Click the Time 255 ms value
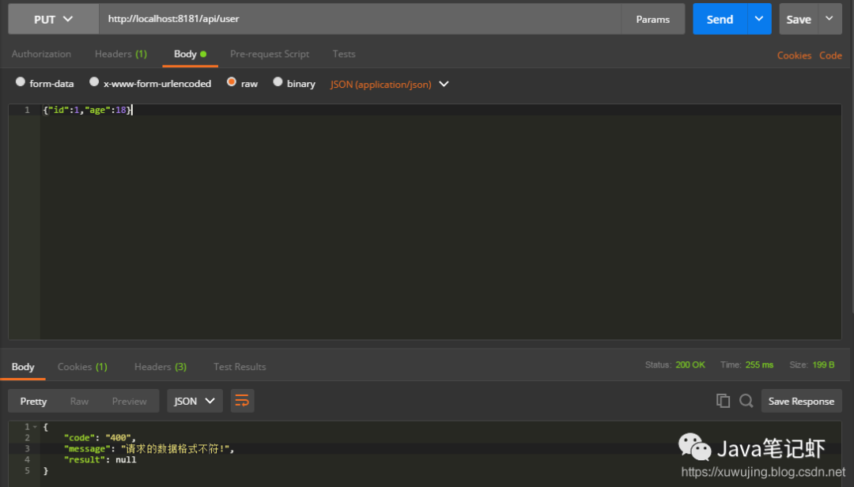 coord(759,364)
